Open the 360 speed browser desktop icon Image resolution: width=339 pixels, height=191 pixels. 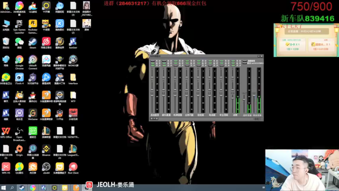pos(19,8)
